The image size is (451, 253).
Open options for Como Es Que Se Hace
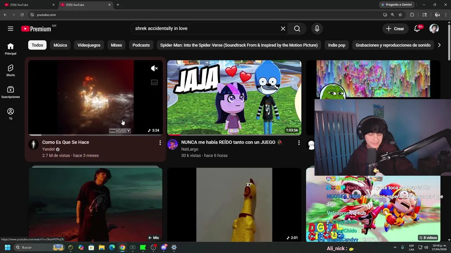[160, 143]
